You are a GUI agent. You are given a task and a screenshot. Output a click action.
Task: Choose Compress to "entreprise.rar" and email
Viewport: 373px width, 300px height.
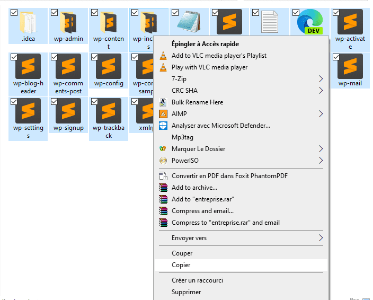241,223
